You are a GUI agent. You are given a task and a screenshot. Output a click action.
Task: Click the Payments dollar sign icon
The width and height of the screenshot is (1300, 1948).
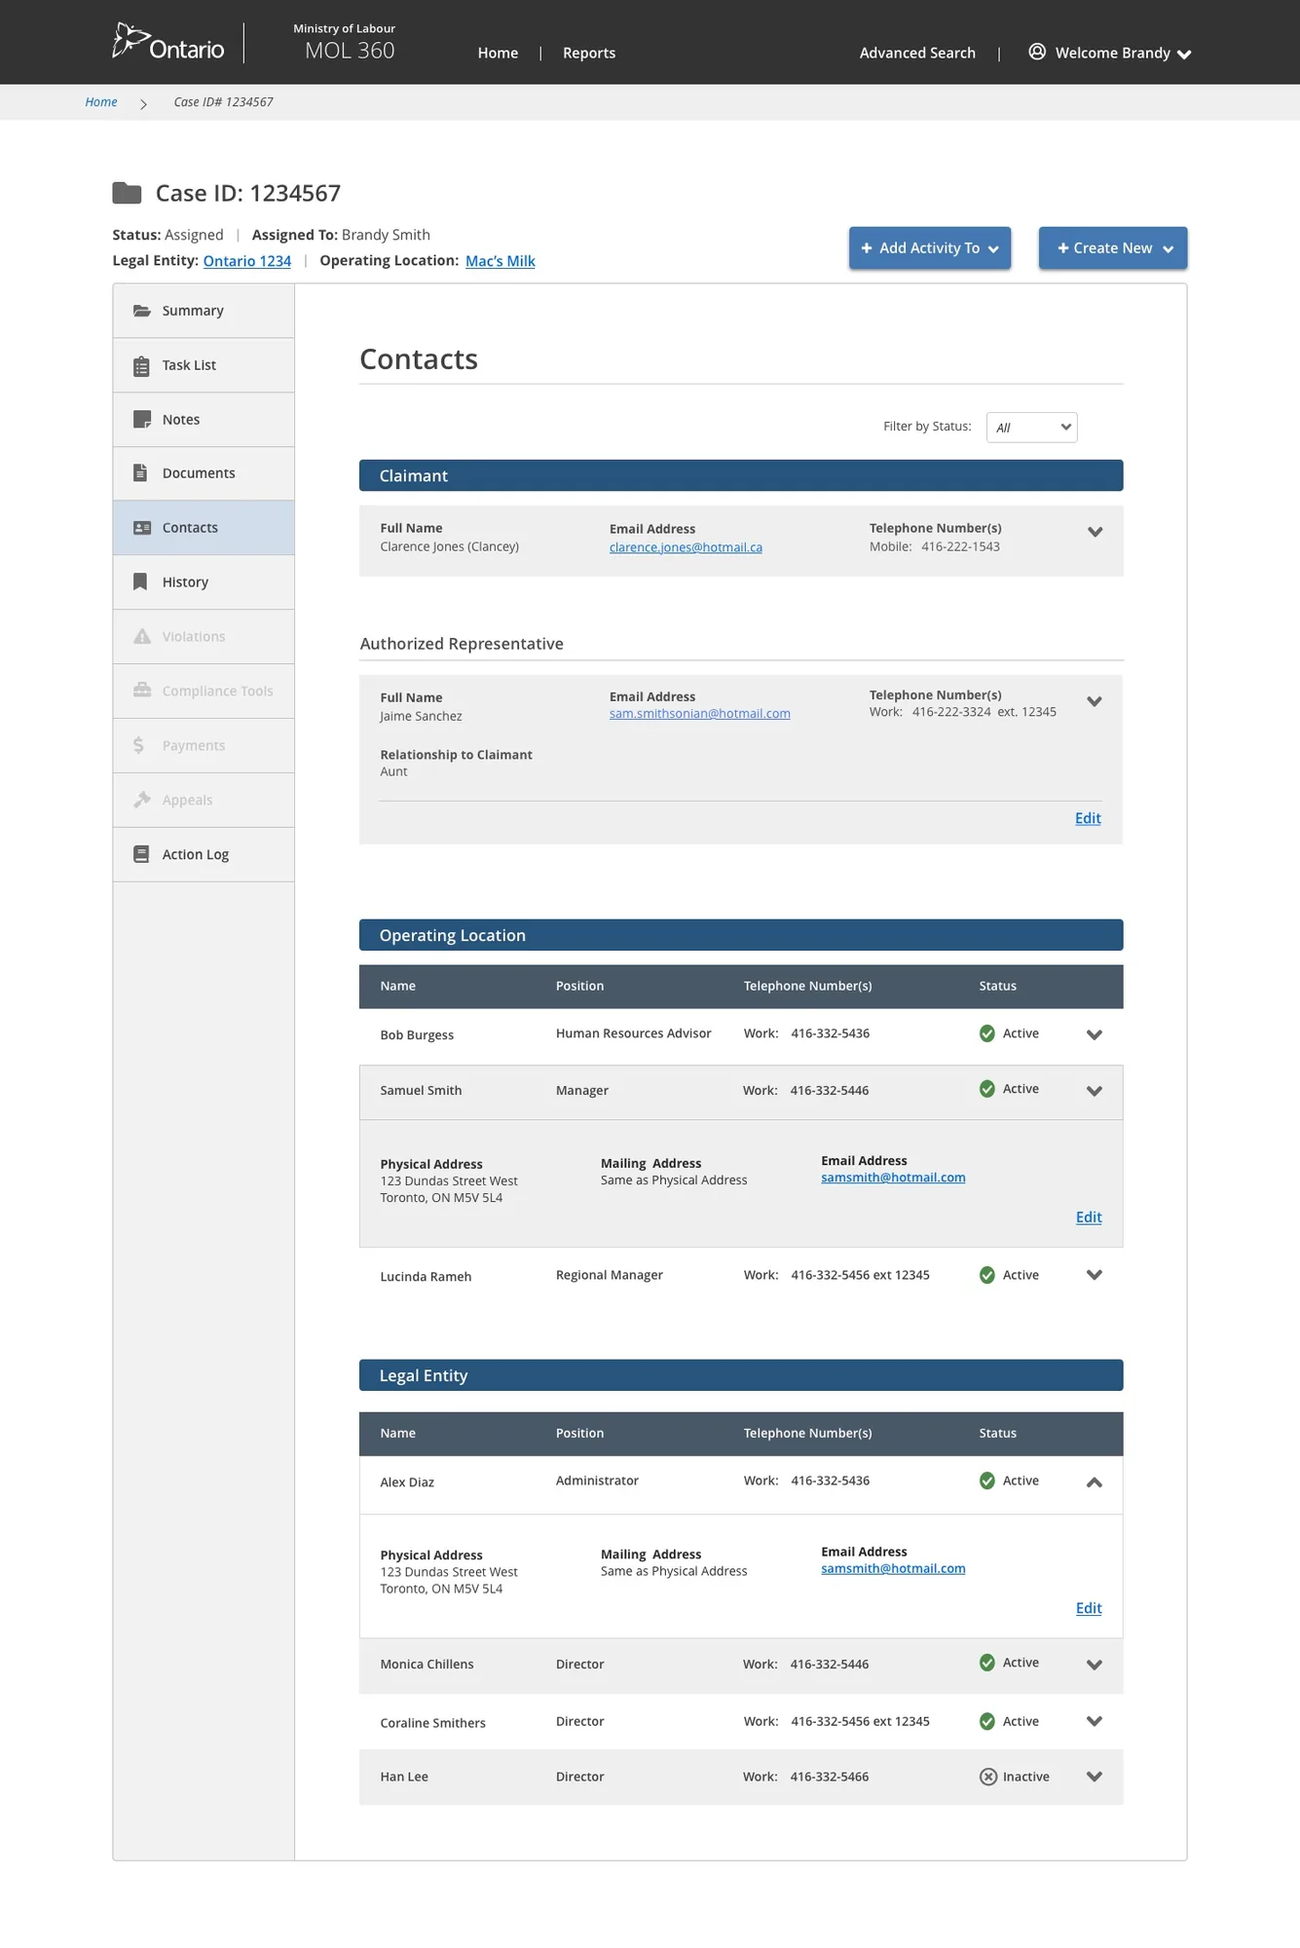[x=138, y=745]
